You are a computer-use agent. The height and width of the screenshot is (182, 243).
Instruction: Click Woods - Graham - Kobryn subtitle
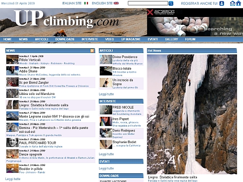pos(47,63)
